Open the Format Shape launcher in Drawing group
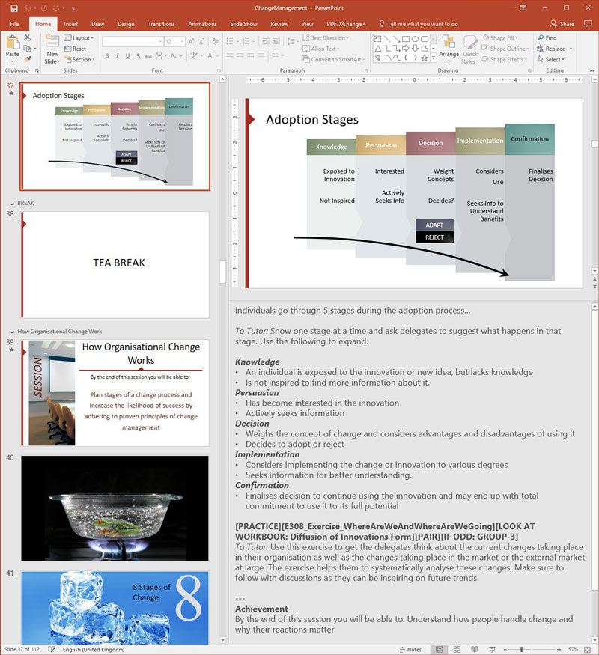Image resolution: width=599 pixels, height=655 pixels. pos(529,70)
